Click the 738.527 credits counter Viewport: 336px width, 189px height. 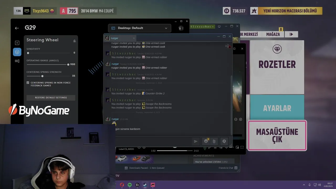point(239,11)
